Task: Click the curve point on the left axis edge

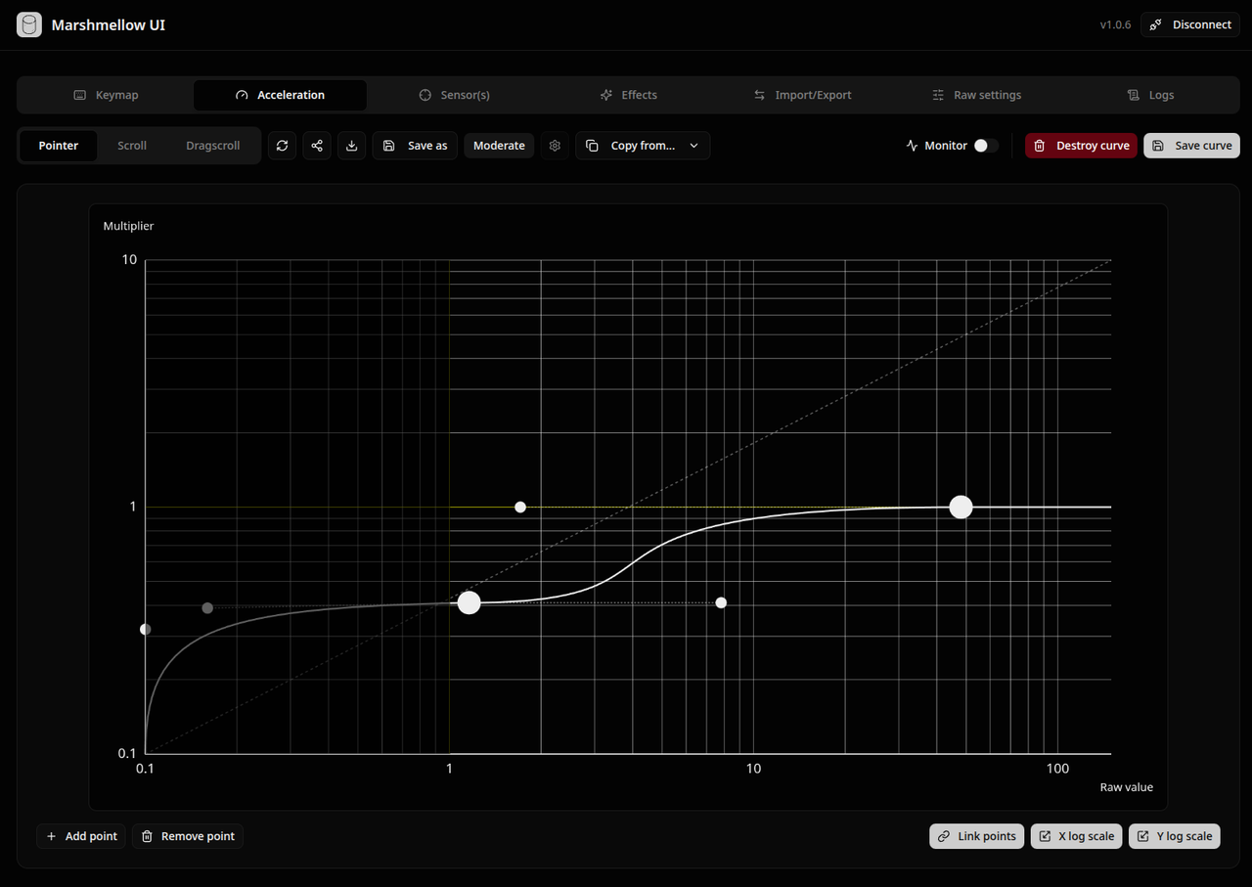Action: tap(146, 629)
